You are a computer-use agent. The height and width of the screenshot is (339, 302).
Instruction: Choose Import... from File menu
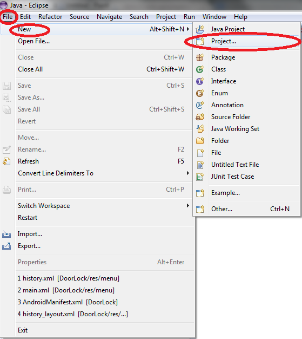(30, 234)
